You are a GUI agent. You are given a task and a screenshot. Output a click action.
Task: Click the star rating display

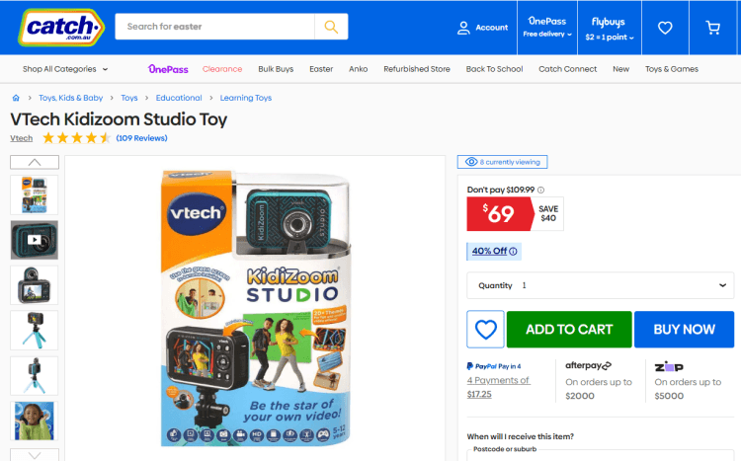(x=76, y=138)
